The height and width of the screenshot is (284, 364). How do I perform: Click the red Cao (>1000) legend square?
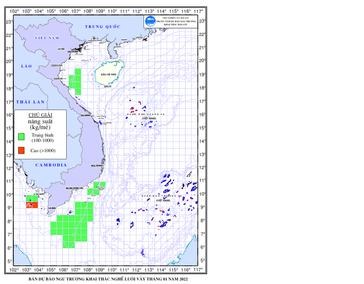coord(21,150)
